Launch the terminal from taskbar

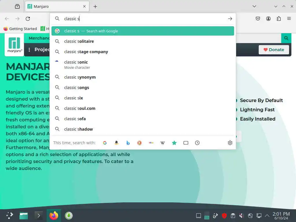tap(39, 216)
